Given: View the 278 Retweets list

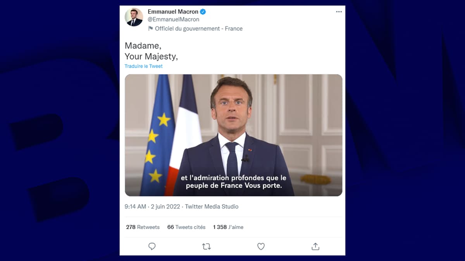Looking at the screenshot, I should click(x=143, y=227).
